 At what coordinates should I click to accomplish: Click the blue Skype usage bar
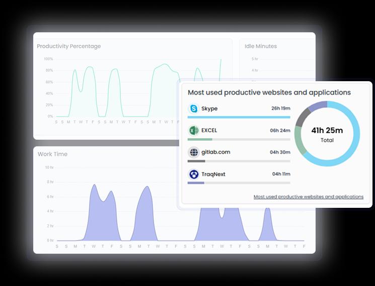point(239,118)
